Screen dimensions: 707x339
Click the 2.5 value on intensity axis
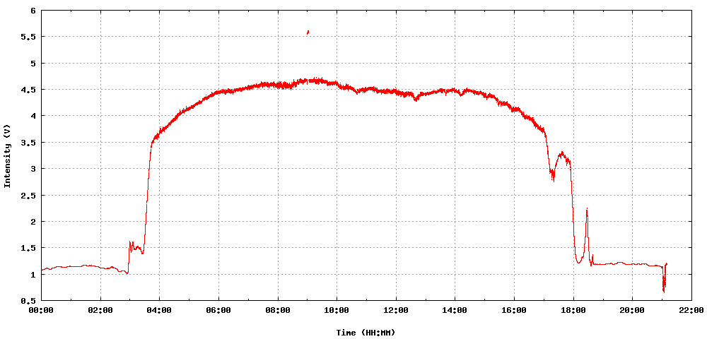tap(28, 195)
